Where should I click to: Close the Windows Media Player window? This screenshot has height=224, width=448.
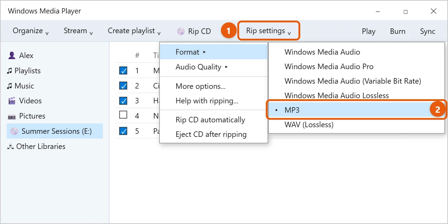coord(433,11)
